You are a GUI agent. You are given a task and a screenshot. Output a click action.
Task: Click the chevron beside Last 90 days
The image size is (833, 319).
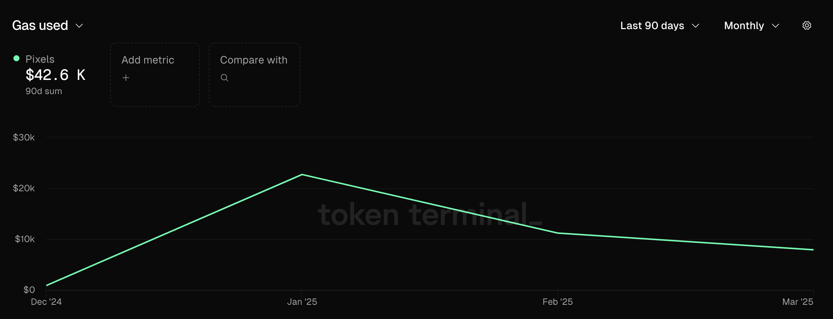(696, 26)
